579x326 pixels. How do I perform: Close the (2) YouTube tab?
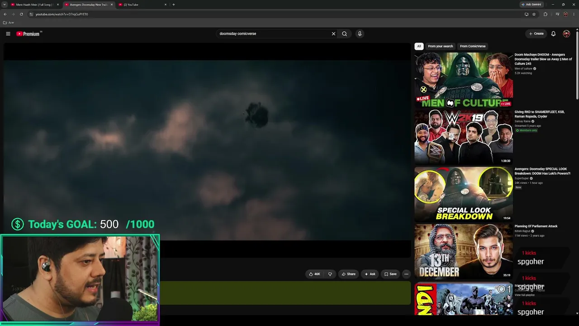(x=166, y=5)
